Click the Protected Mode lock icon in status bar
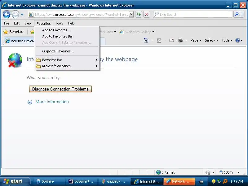 click(208, 172)
